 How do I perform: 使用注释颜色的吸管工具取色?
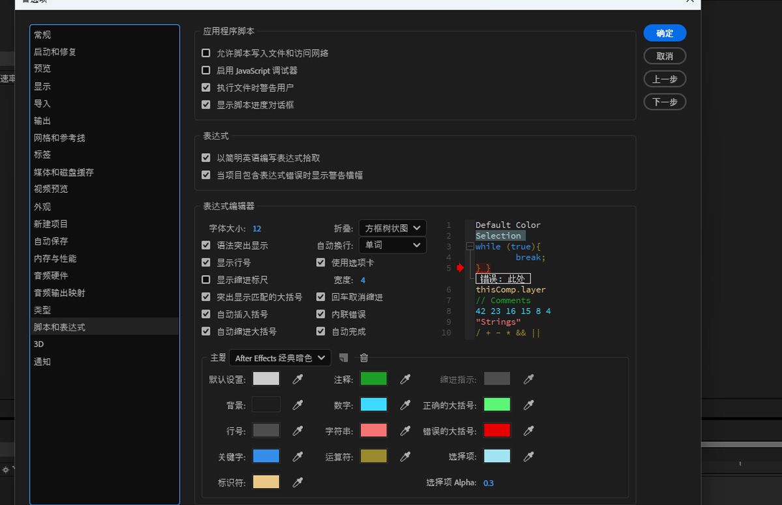pyautogui.click(x=405, y=378)
